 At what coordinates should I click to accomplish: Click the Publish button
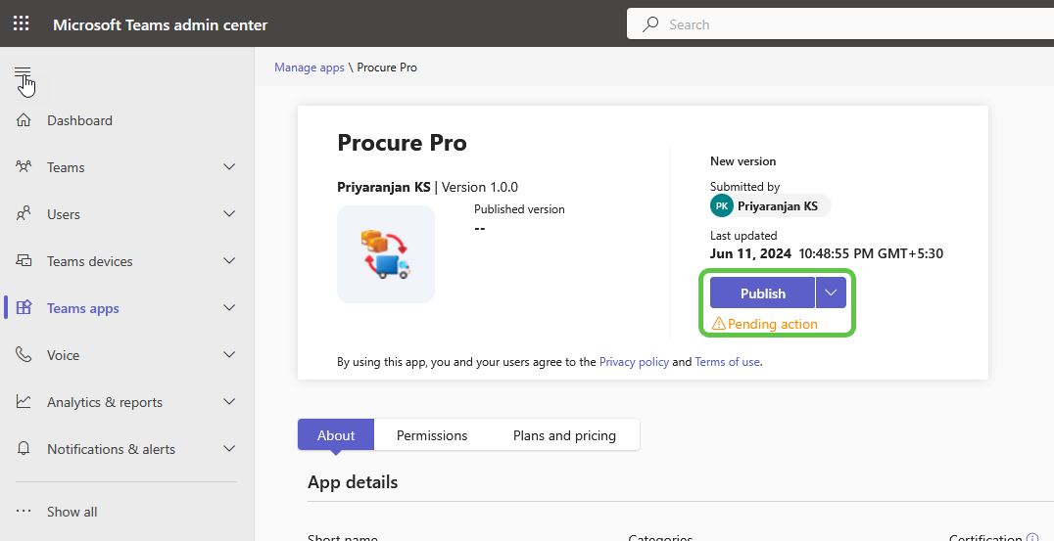762,293
